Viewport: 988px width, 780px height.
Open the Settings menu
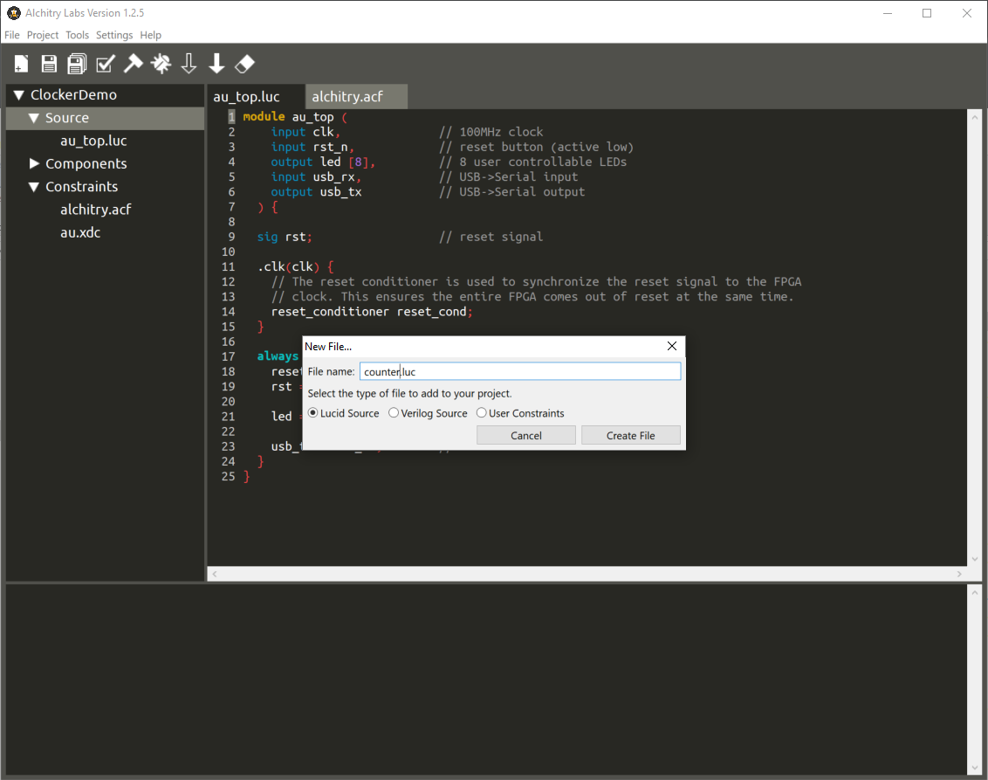click(x=114, y=35)
